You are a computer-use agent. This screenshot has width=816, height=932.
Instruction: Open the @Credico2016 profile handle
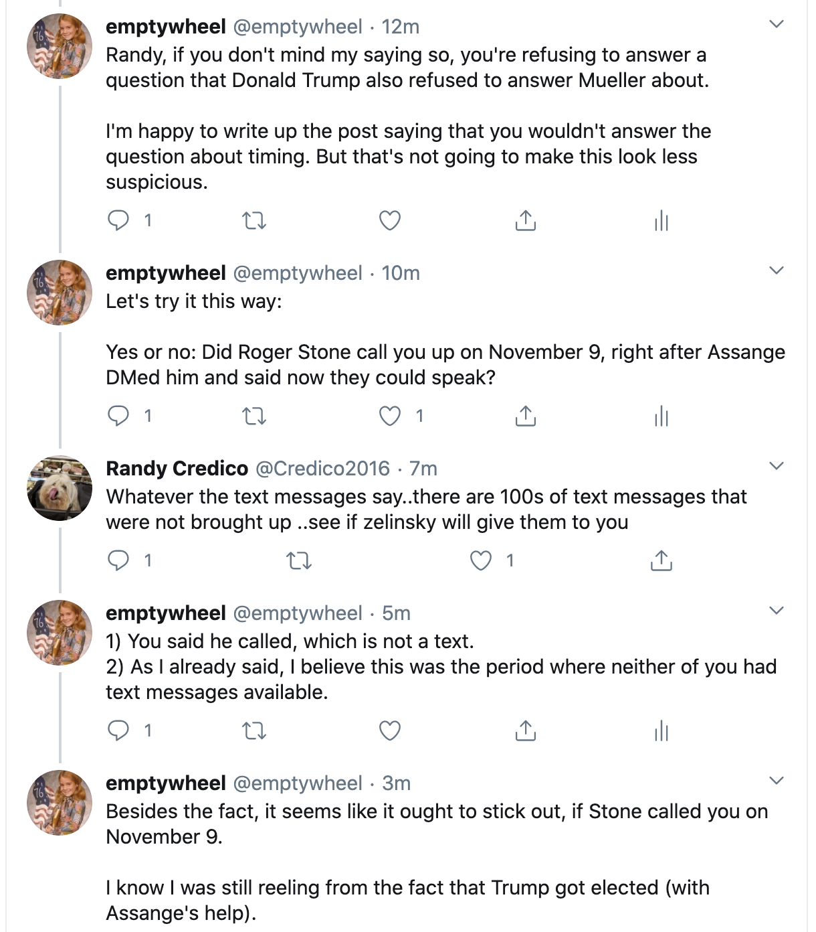point(323,468)
